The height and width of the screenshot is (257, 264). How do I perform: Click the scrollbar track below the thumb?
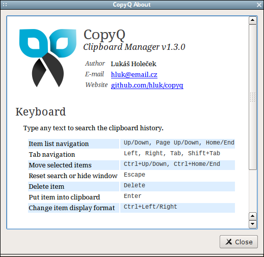pyautogui.click(x=253, y=191)
